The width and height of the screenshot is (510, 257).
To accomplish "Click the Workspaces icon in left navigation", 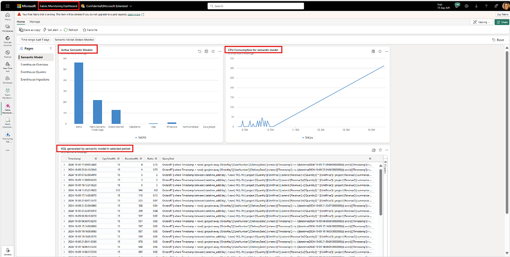I will [x=8, y=28].
